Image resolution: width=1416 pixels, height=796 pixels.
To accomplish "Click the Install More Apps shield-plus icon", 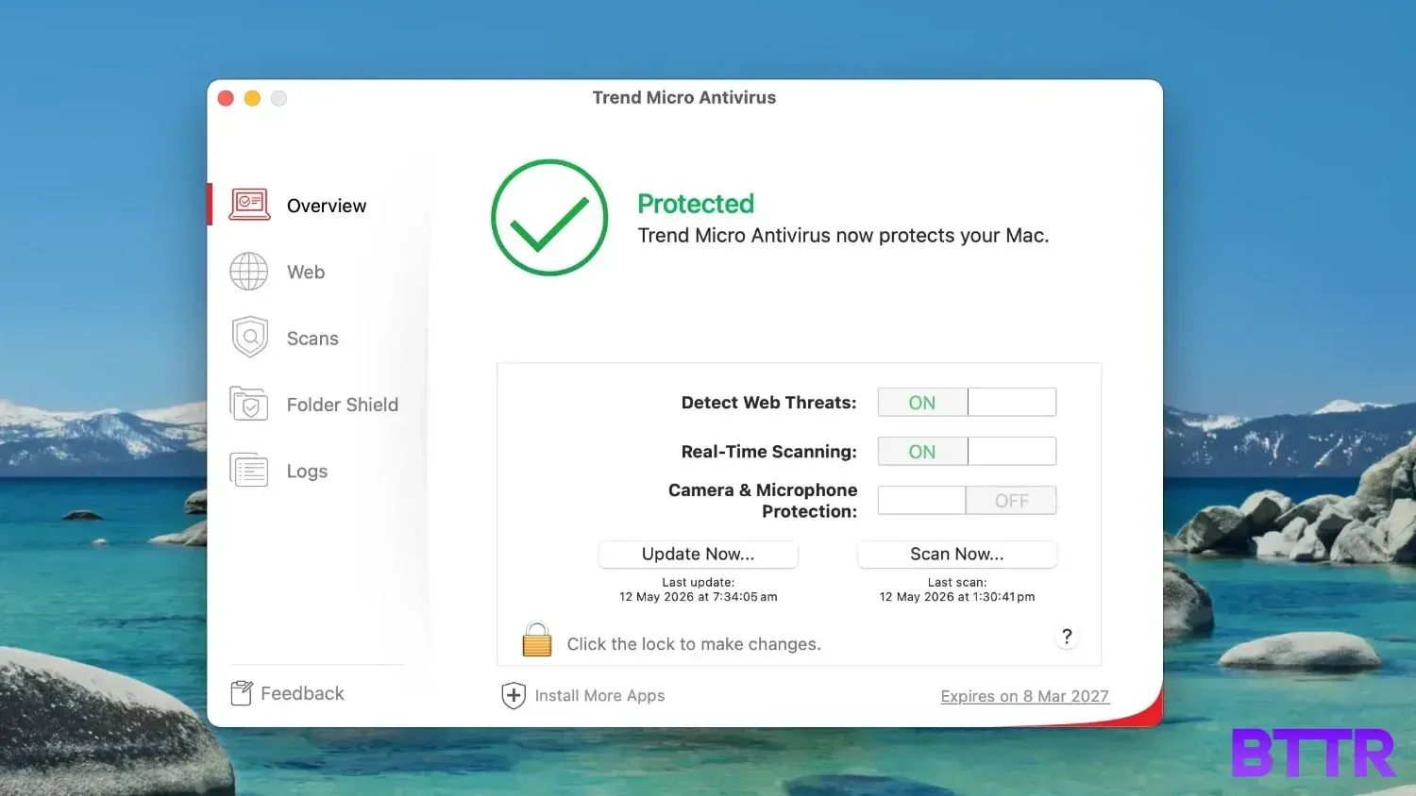I will point(514,696).
